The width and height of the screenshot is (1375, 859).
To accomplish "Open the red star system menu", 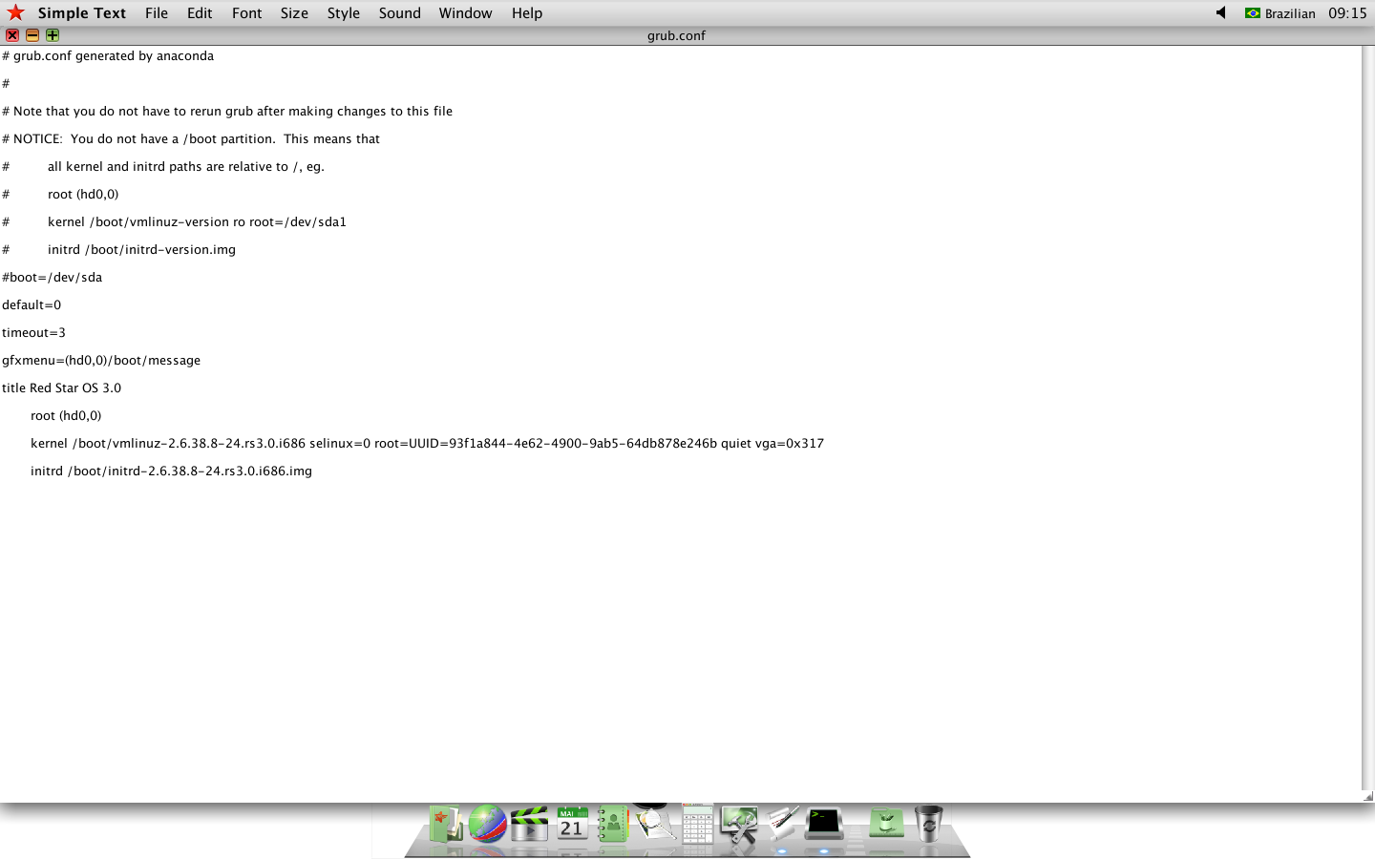I will 15,12.
